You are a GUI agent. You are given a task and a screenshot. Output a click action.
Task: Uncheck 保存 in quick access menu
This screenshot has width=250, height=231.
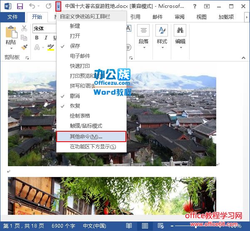click(92, 46)
